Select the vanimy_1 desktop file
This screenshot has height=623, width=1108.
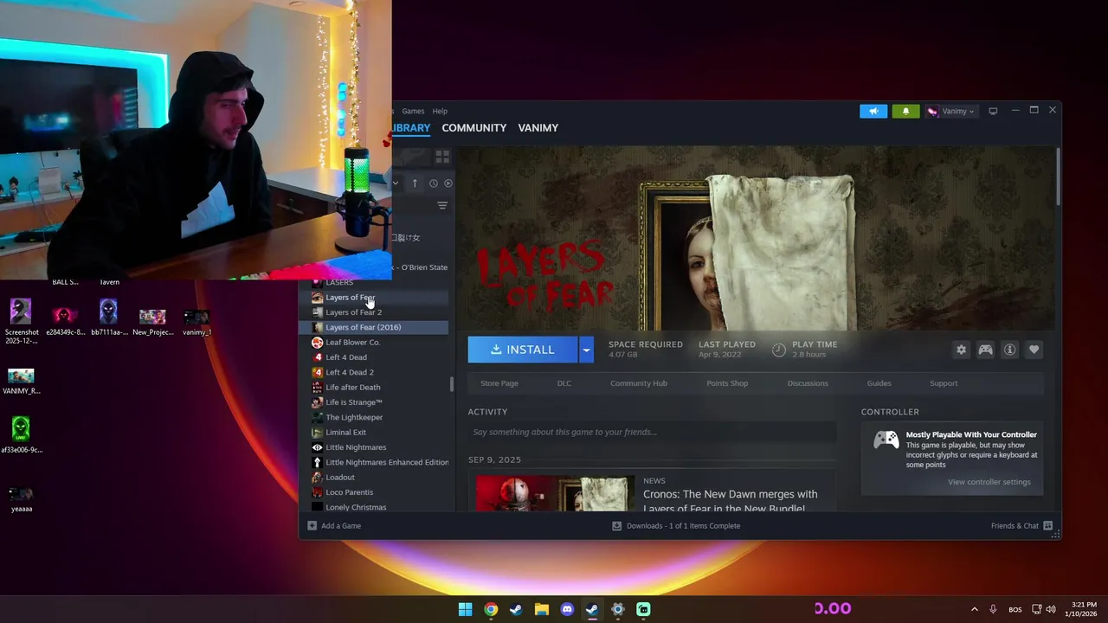coord(196,321)
